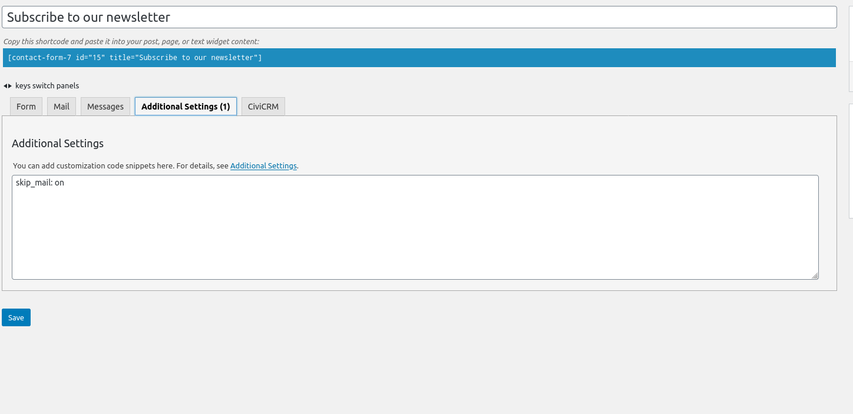Click the customization code snippets description text
Image resolution: width=853 pixels, height=414 pixels.
coord(120,166)
